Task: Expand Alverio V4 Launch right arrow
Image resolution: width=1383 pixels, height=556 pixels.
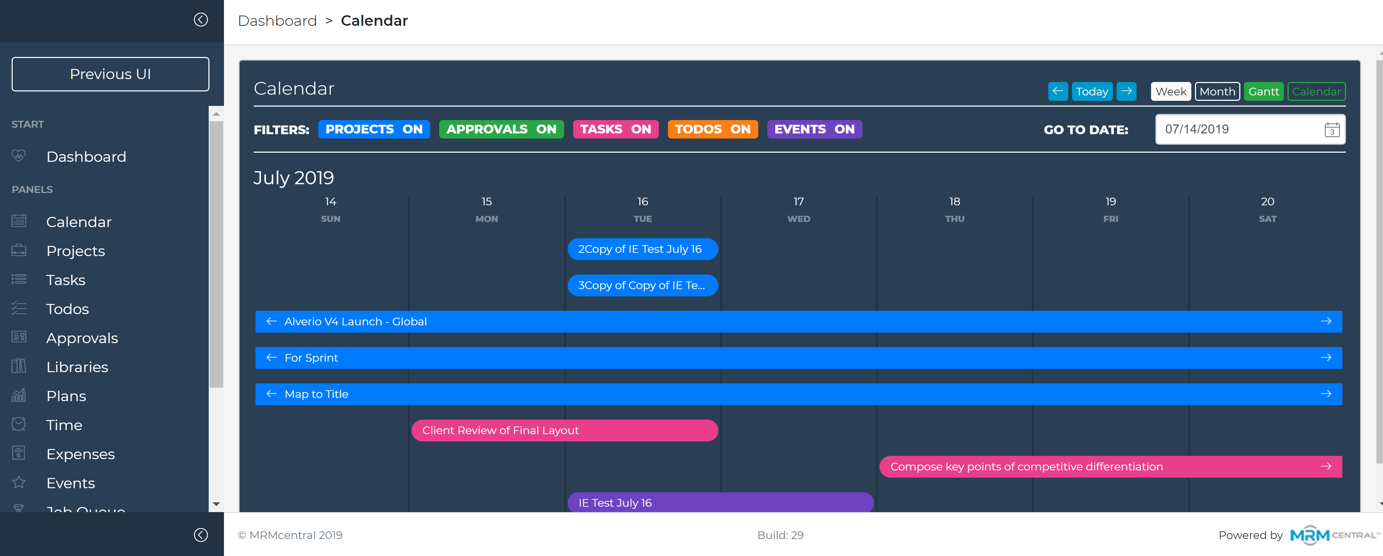Action: pyautogui.click(x=1326, y=321)
